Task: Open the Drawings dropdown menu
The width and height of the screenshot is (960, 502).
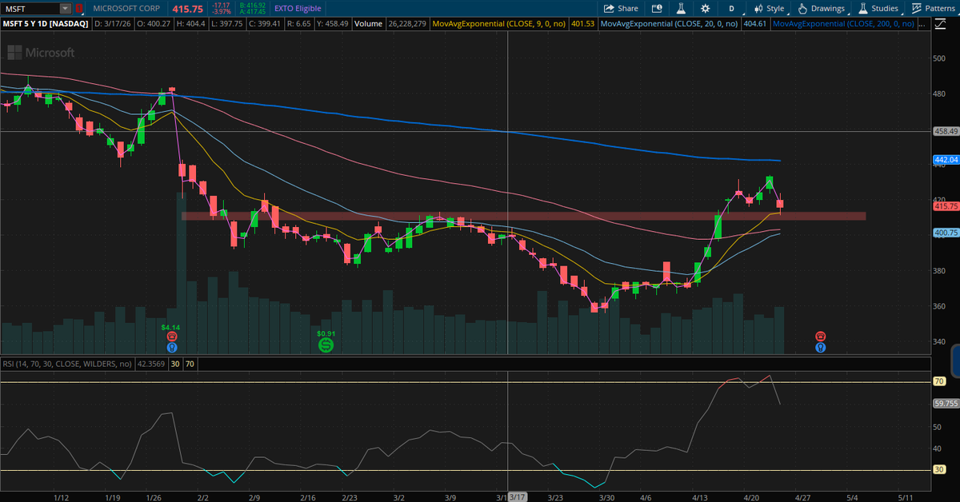Action: click(822, 8)
